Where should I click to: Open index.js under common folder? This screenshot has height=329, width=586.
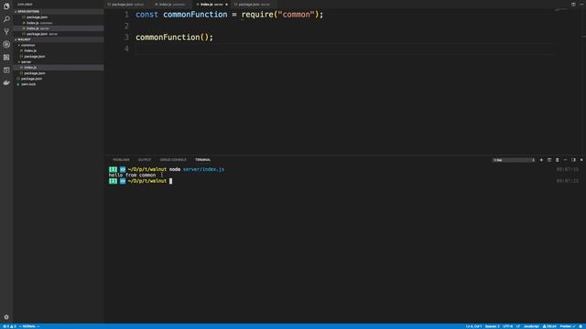(59, 51)
